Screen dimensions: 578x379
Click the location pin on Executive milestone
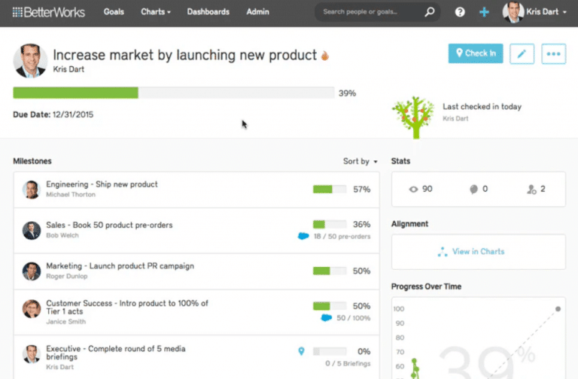302,350
